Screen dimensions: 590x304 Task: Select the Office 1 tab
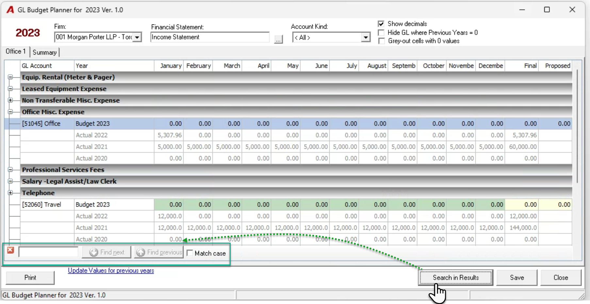(x=16, y=52)
